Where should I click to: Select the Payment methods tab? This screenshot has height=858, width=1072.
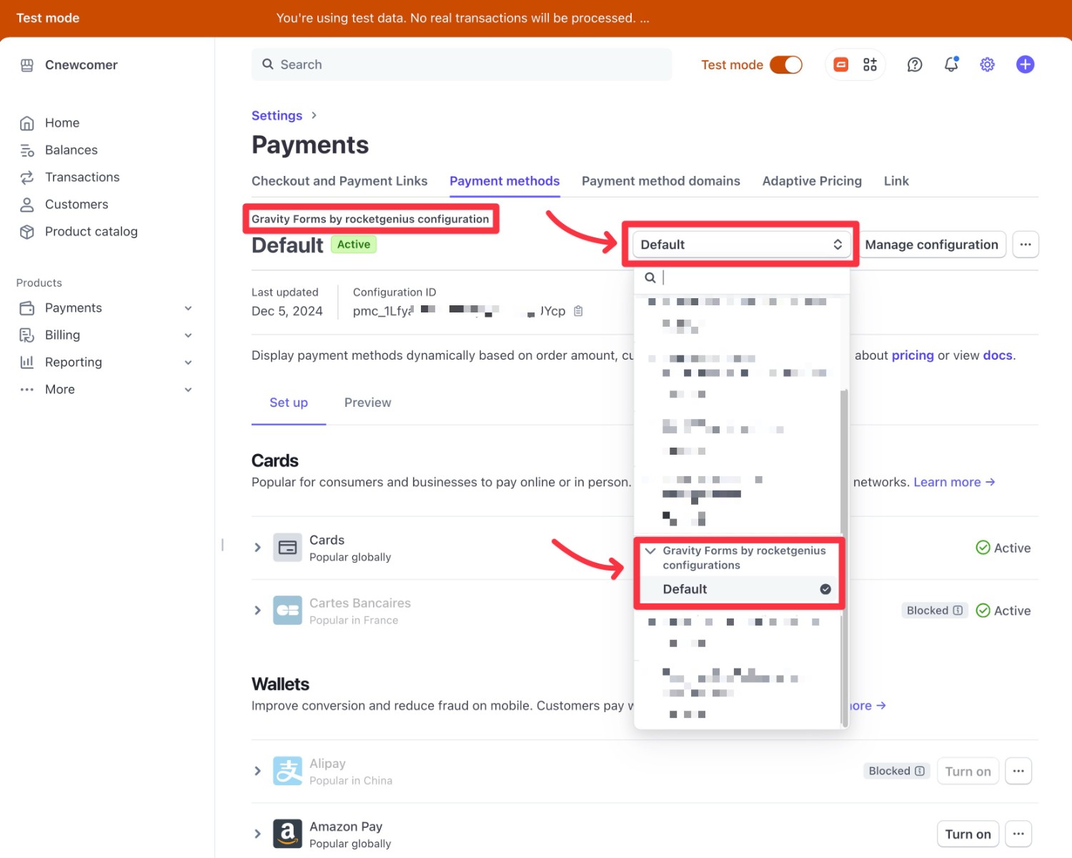click(x=505, y=181)
